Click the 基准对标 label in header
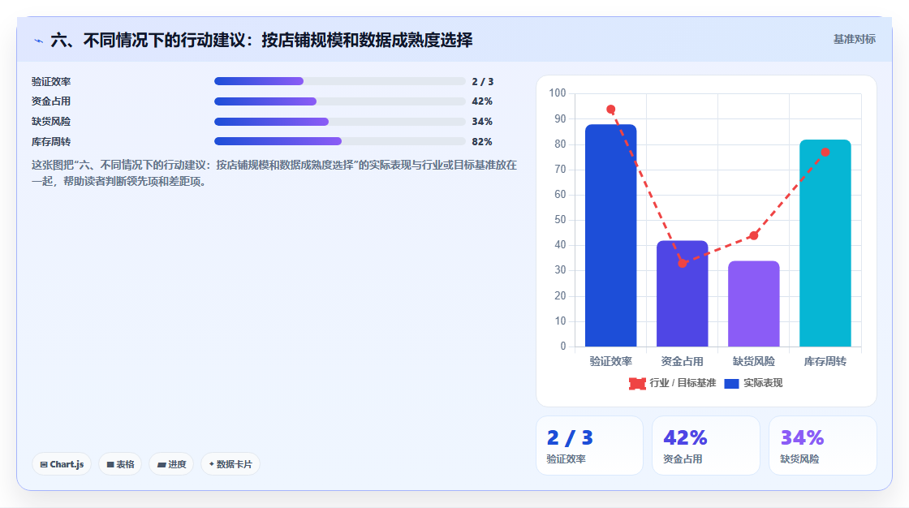Image resolution: width=909 pixels, height=508 pixels. click(x=854, y=40)
